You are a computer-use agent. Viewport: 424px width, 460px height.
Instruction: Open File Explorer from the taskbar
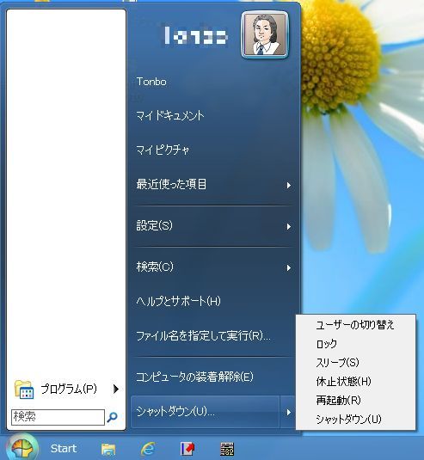tap(108, 449)
